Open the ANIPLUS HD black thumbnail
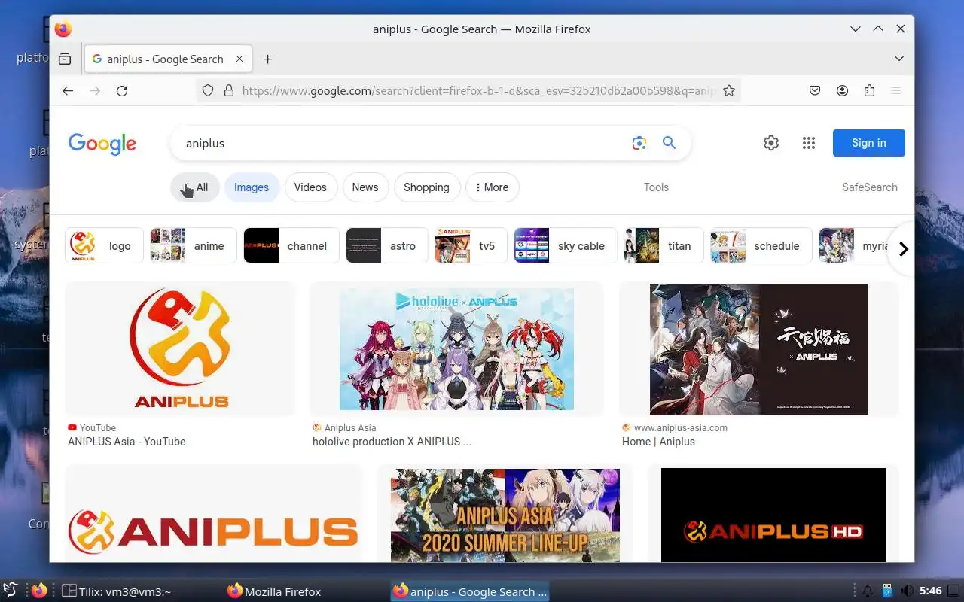Viewport: 964px width, 602px height. click(773, 515)
